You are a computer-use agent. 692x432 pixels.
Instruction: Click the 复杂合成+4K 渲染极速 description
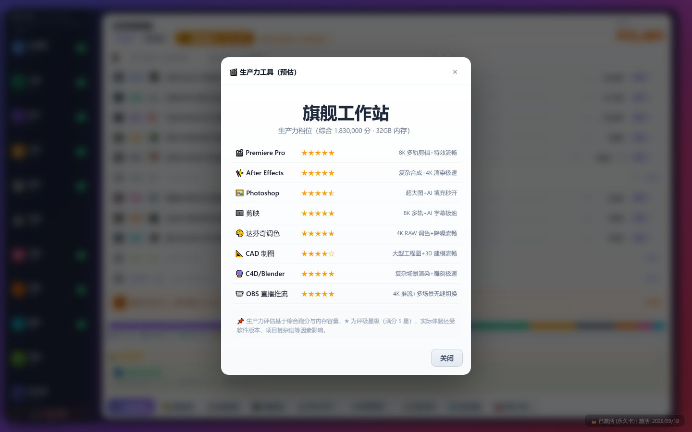(428, 173)
